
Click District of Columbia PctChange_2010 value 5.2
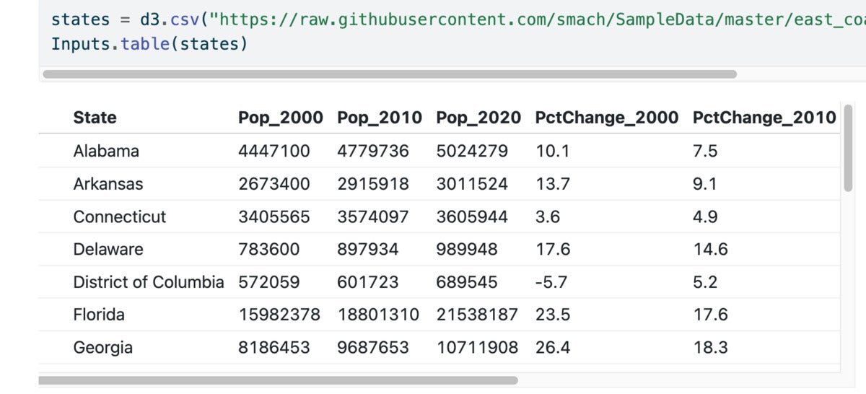[705, 281]
